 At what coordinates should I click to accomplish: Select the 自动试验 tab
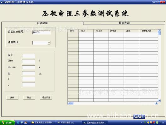point(42,23)
